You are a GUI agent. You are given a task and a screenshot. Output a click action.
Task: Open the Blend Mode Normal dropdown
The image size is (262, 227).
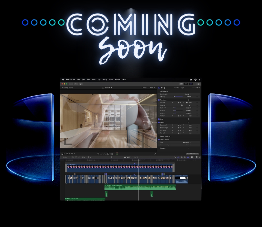point(187,94)
